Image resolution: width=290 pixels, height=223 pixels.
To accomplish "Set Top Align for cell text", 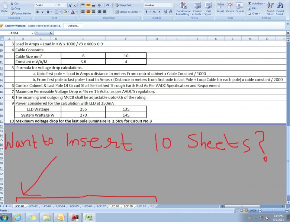I will 83,5.
